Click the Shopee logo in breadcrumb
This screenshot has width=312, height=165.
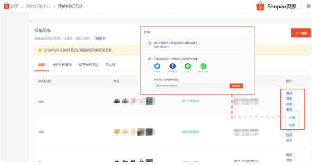6,6
